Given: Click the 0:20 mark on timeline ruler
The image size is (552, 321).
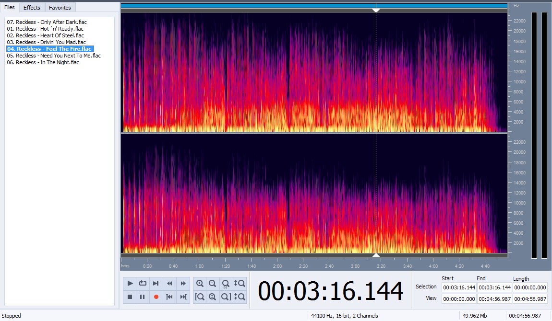Looking at the screenshot, I should tap(147, 266).
